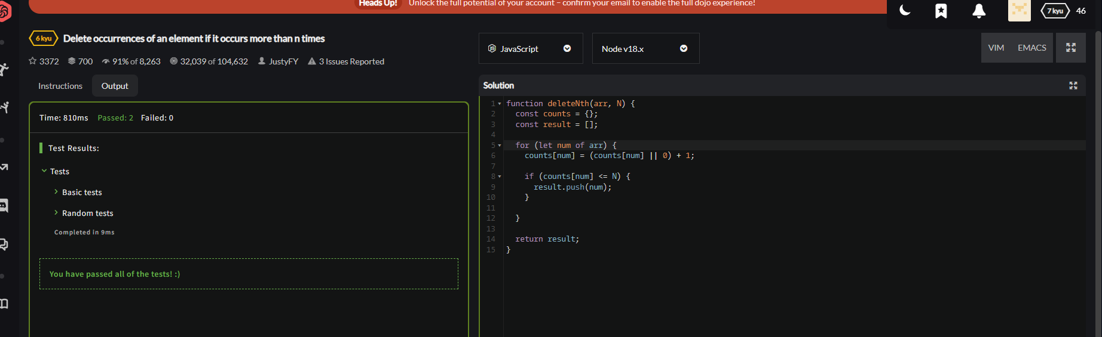
Task: Select the Output tab
Action: tap(115, 86)
